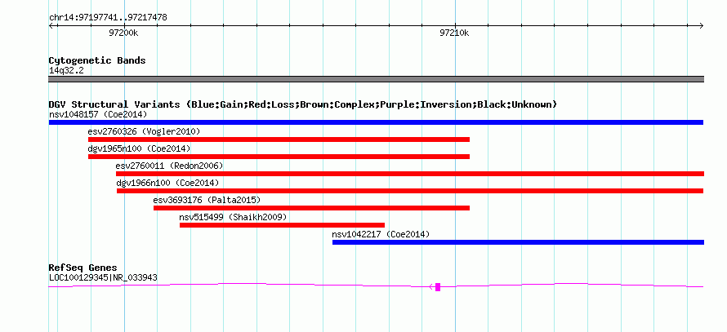Click the red dgv1965n100 loss bar
The image size is (727, 332).
(279, 157)
